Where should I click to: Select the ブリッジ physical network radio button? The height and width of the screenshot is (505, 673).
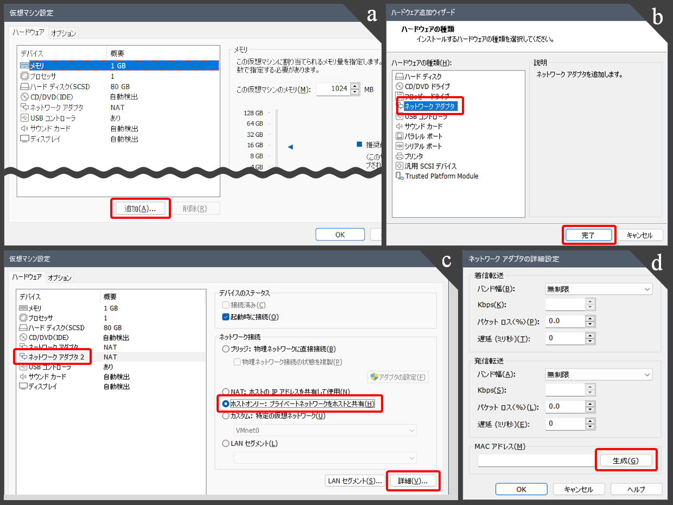point(226,349)
